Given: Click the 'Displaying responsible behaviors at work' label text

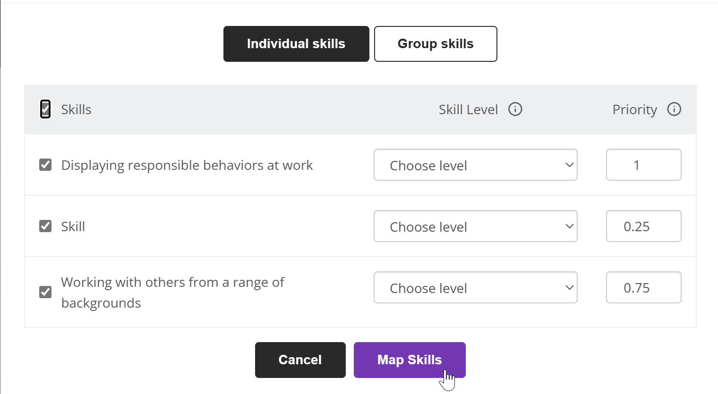Looking at the screenshot, I should (x=187, y=165).
